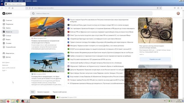
Task: Open Chrome from the taskbar
Action: pos(18,101)
